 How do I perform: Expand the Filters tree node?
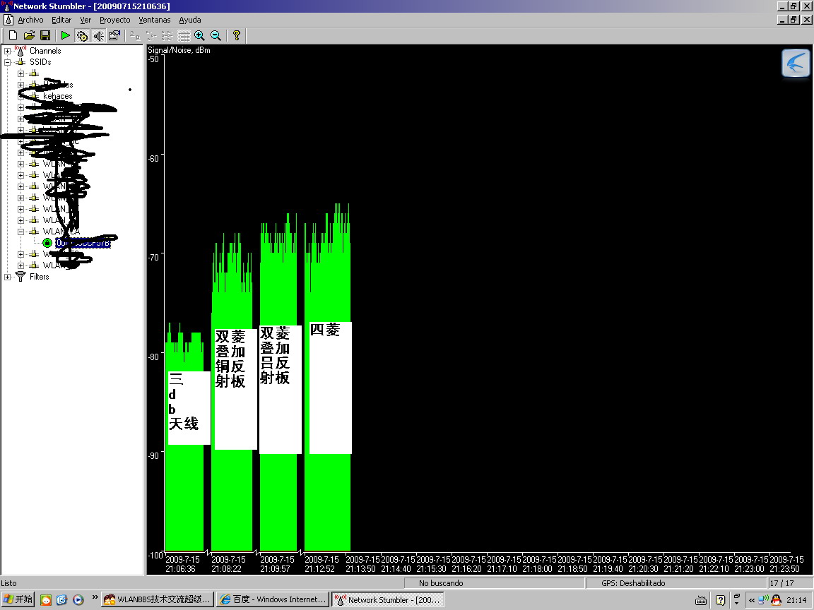[8, 277]
